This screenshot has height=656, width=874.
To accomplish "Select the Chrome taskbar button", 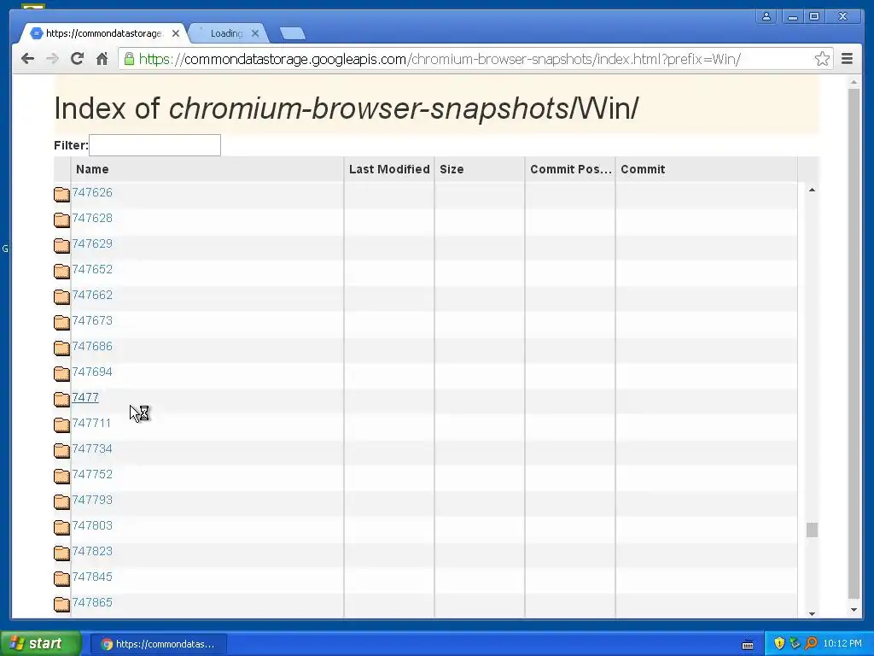I will pos(158,644).
